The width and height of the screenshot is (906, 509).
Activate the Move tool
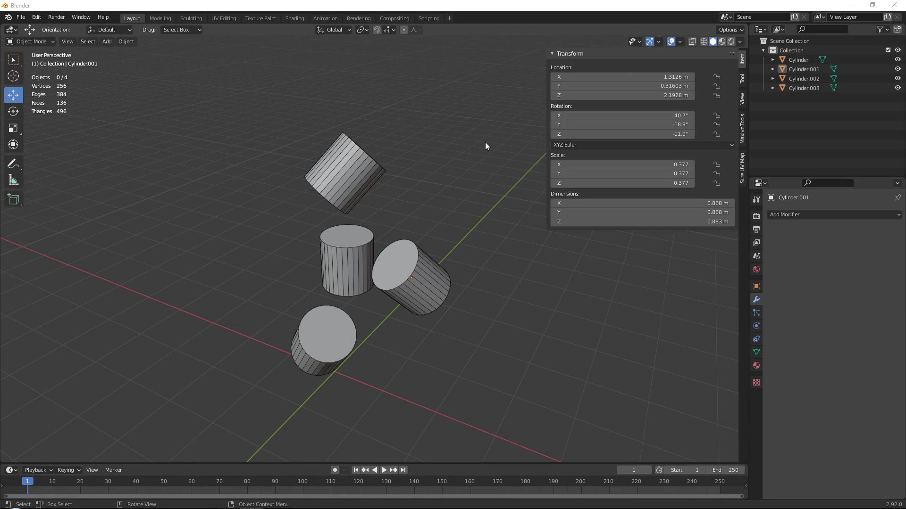(x=13, y=95)
